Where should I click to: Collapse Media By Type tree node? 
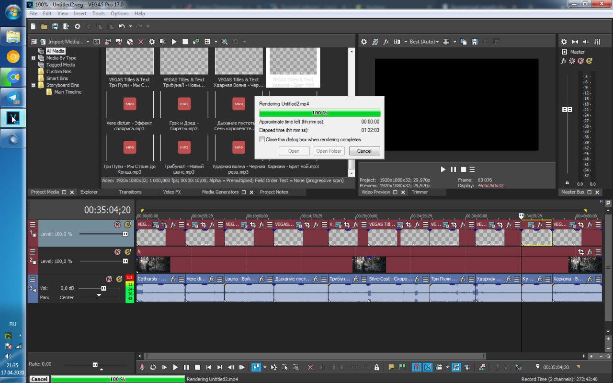[x=34, y=58]
